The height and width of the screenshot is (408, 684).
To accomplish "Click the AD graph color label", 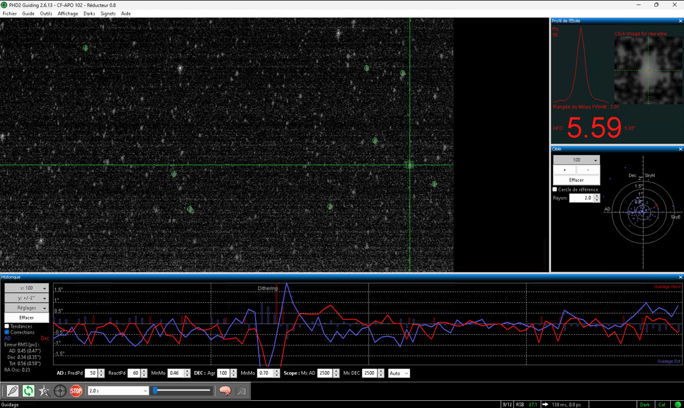I will [7, 338].
